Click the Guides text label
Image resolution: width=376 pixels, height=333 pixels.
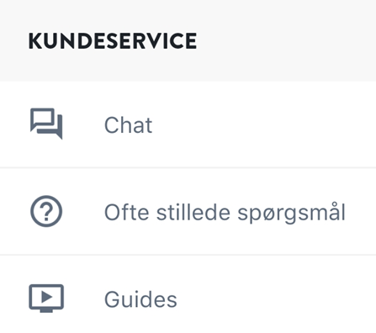click(140, 299)
